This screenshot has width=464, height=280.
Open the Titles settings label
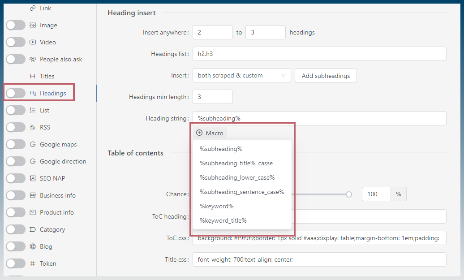pyautogui.click(x=47, y=76)
